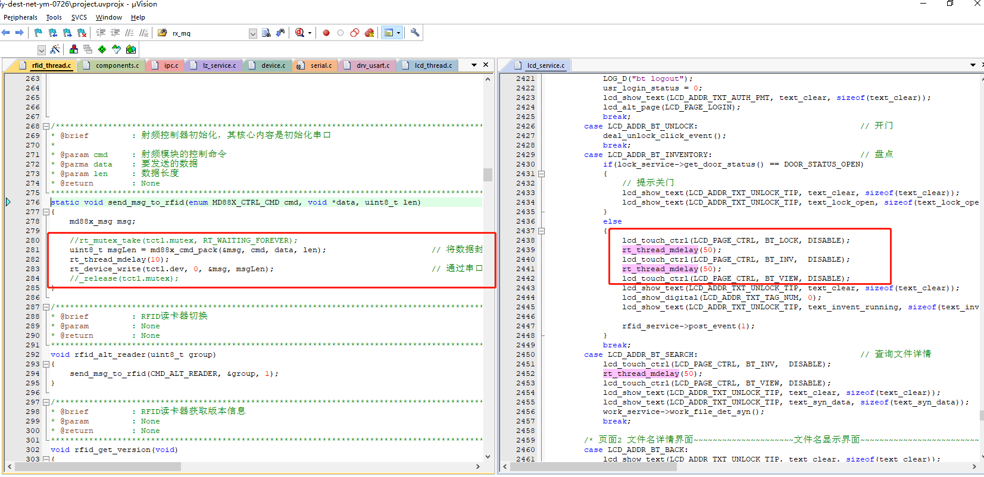Image resolution: width=984 pixels, height=477 pixels.
Task: Collapse code block at line 2431
Action: 541,174
